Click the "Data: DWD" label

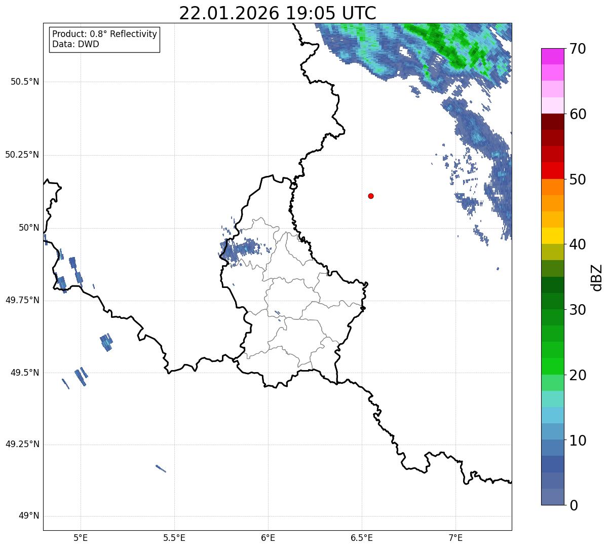click(x=76, y=44)
